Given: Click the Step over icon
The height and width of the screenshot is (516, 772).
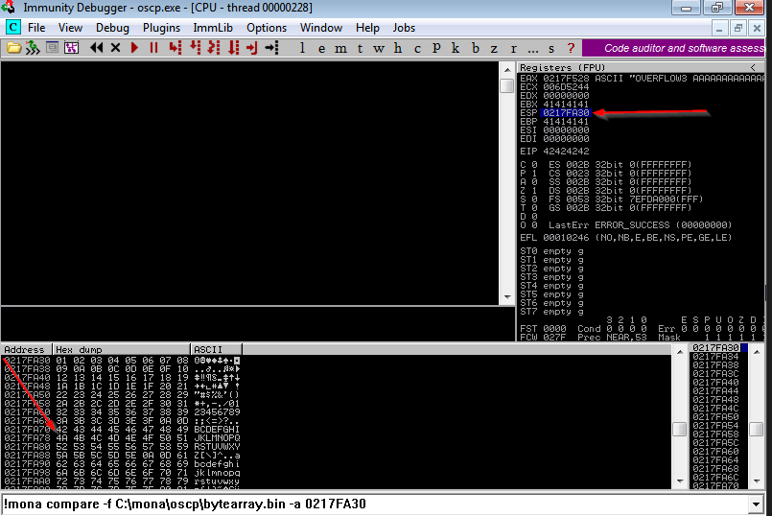Looking at the screenshot, I should point(195,48).
